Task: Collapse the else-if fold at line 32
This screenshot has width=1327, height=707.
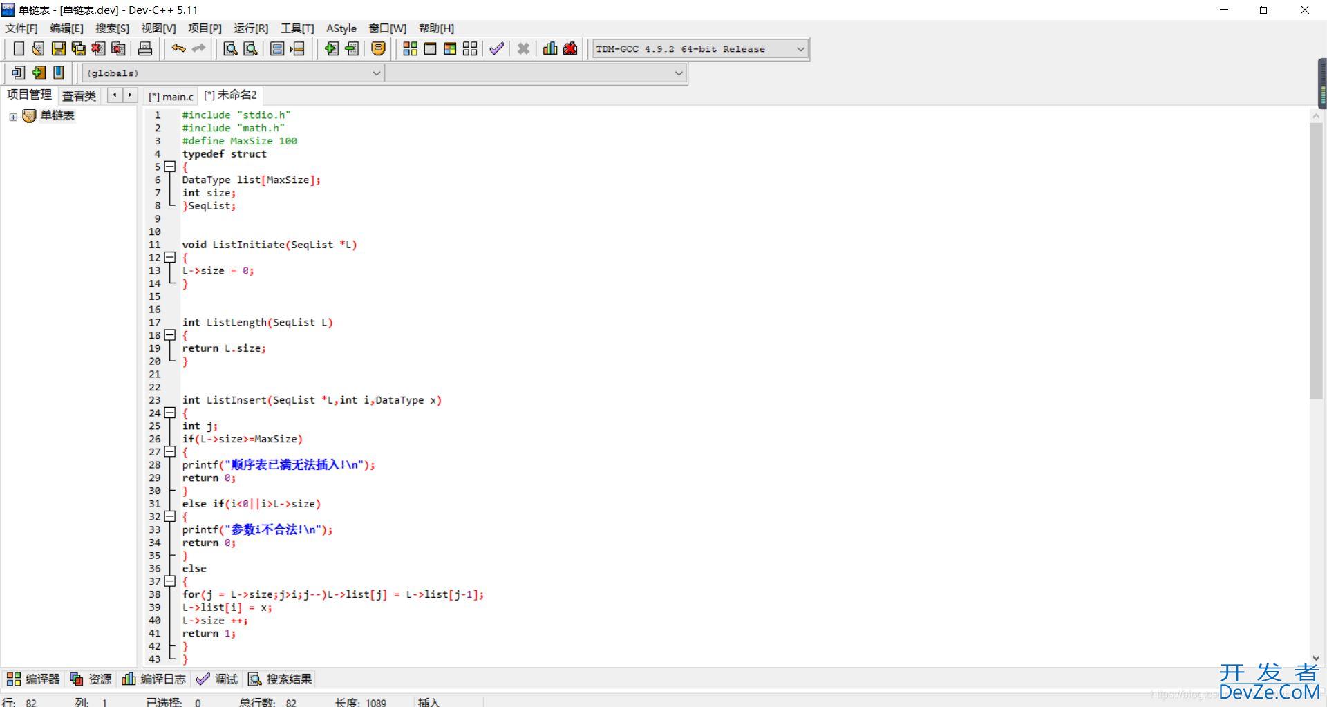Action: click(170, 516)
